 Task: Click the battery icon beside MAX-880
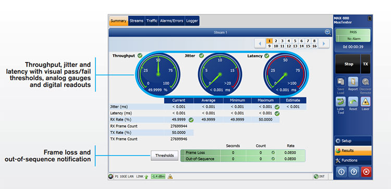[x=369, y=18]
